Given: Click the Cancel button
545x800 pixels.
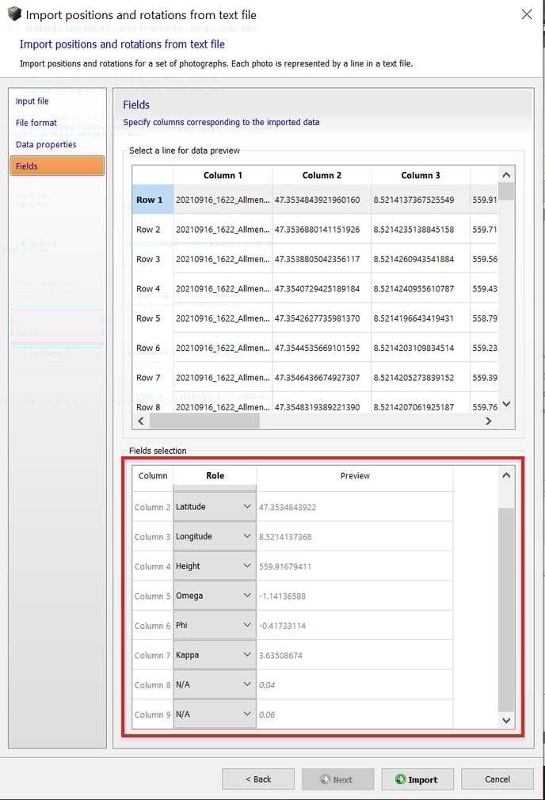Looking at the screenshot, I should (497, 779).
